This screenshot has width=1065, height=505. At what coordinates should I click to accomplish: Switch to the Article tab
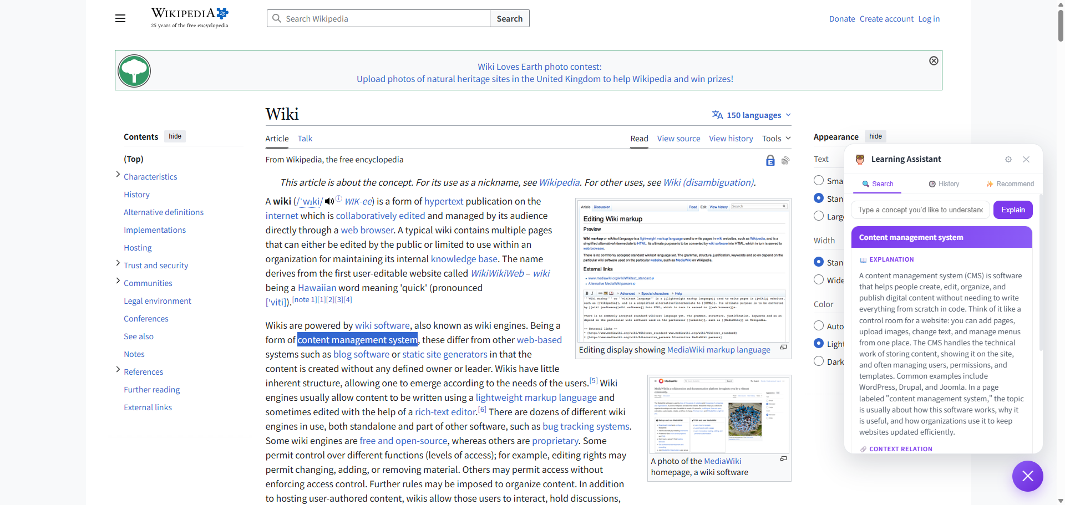point(277,139)
